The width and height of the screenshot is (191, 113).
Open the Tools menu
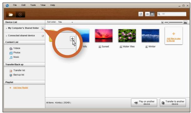tap(33, 5)
